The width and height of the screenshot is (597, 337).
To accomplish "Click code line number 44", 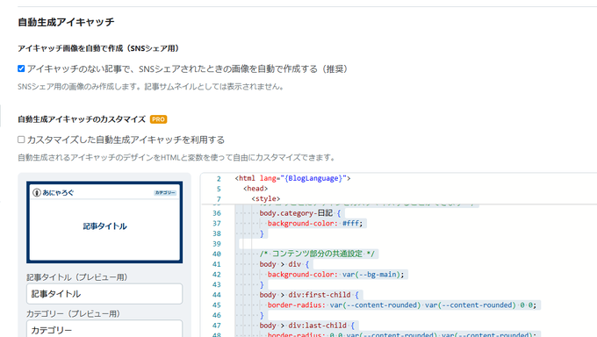I will tap(217, 295).
